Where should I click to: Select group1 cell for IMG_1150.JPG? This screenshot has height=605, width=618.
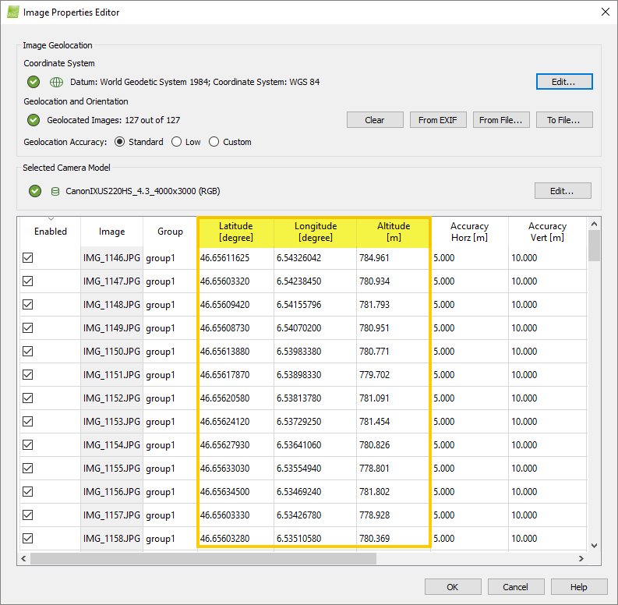[161, 352]
